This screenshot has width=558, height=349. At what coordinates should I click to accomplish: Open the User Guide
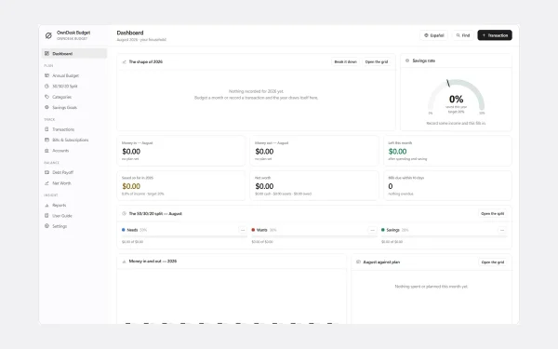tap(74, 216)
